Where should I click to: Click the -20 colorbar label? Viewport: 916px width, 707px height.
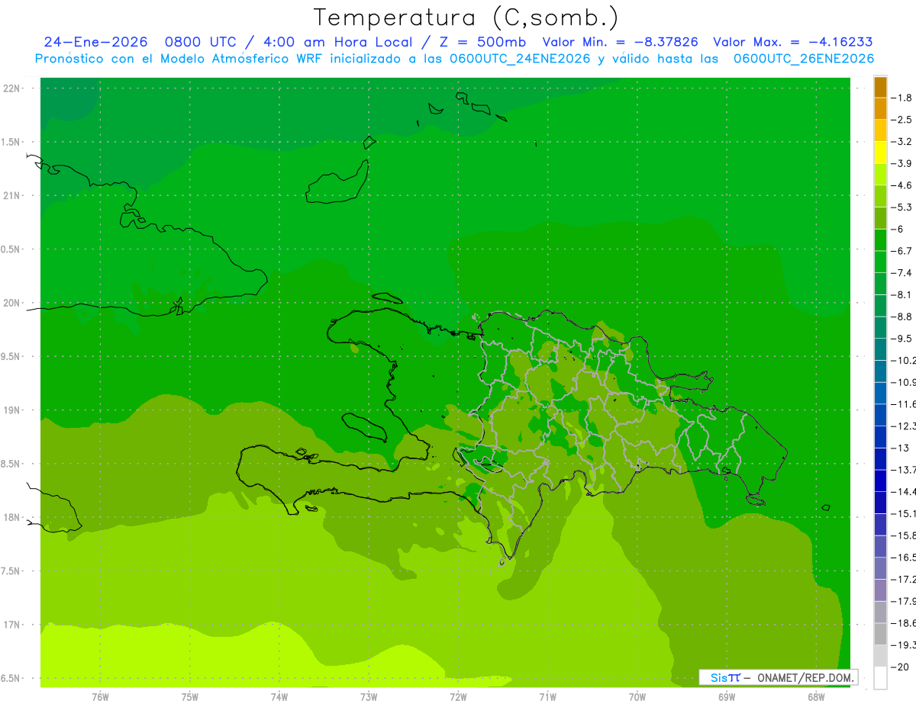click(900, 667)
